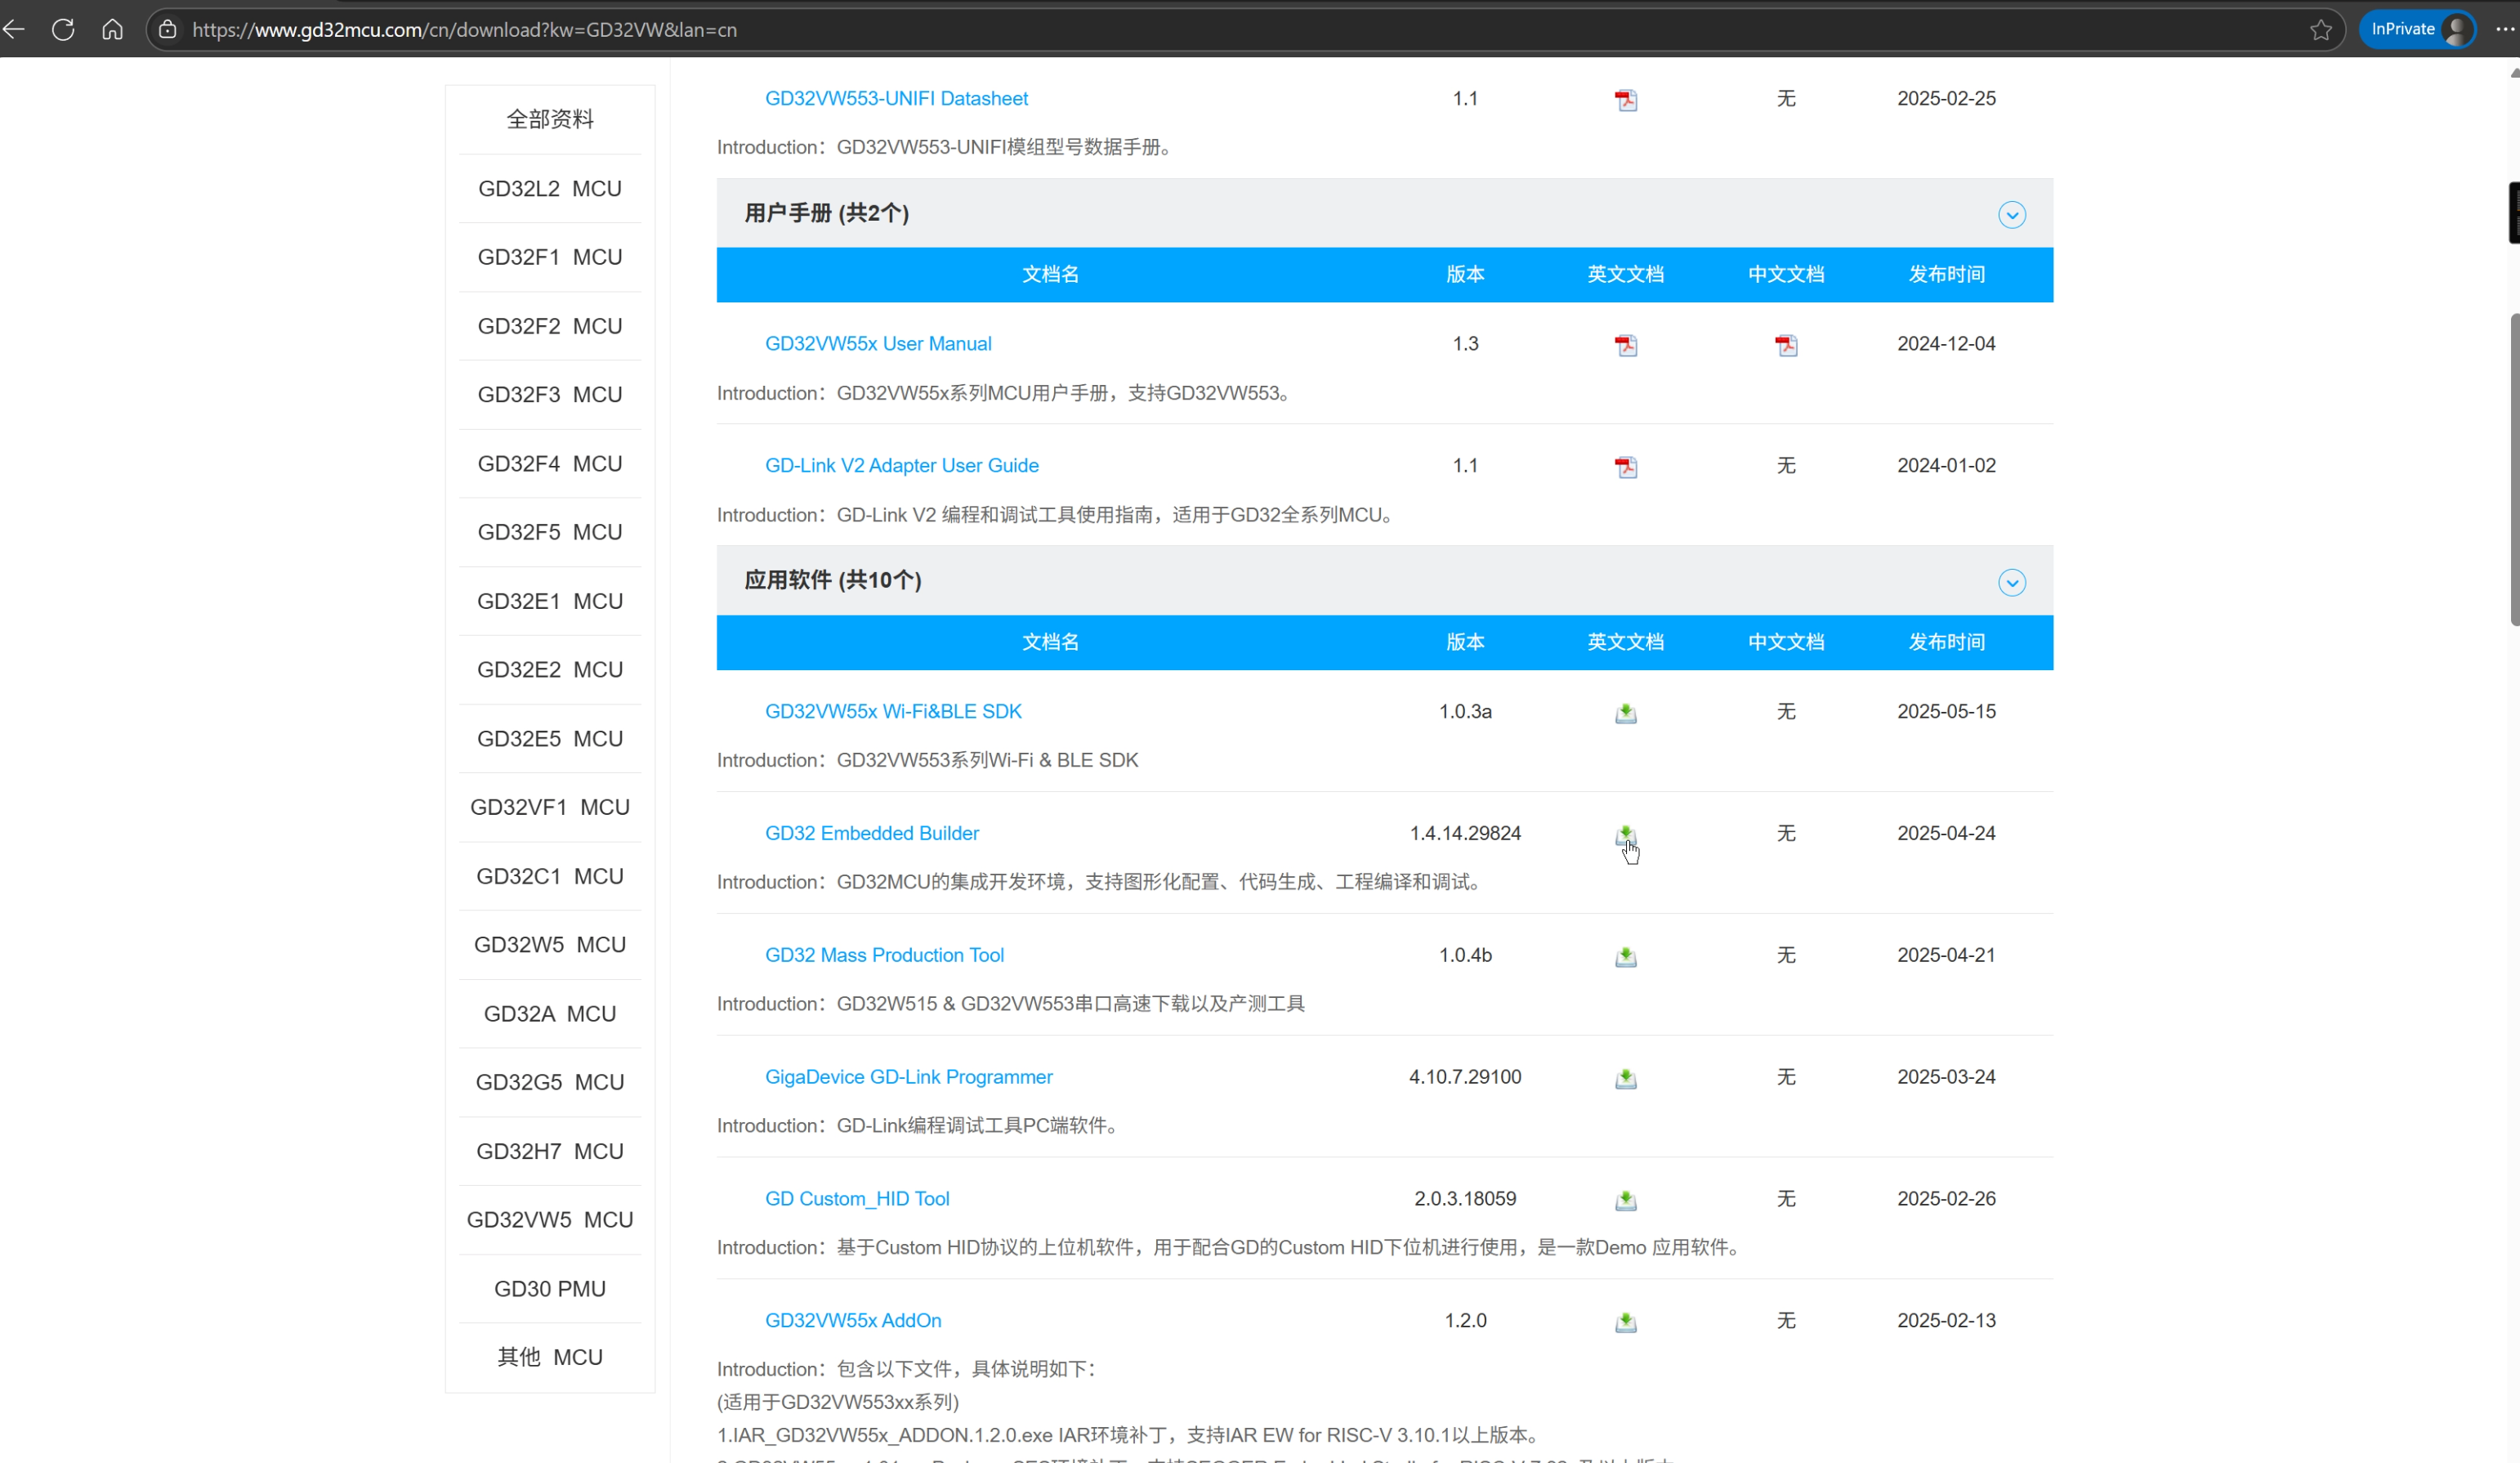The height and width of the screenshot is (1463, 2520).
Task: Select GD32G5 MCU category
Action: coord(550,1082)
